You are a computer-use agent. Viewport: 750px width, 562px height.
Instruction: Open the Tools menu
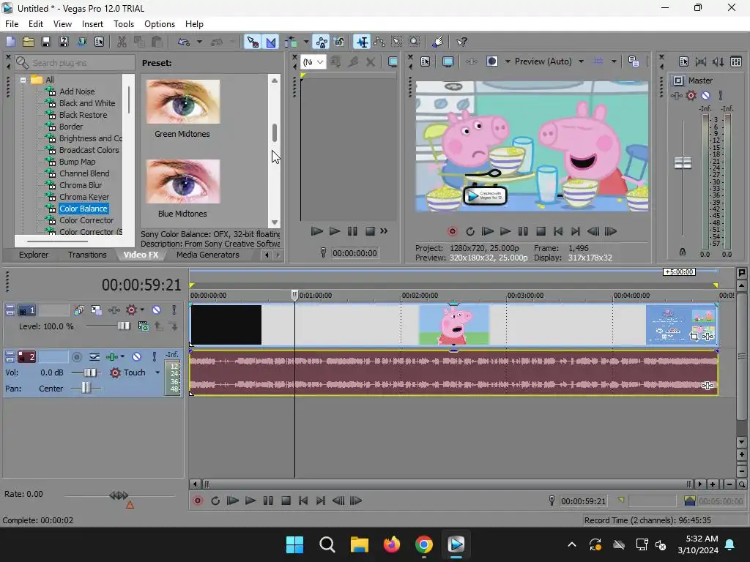point(123,24)
